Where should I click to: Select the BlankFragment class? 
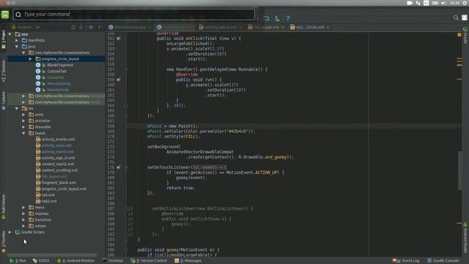[60, 65]
